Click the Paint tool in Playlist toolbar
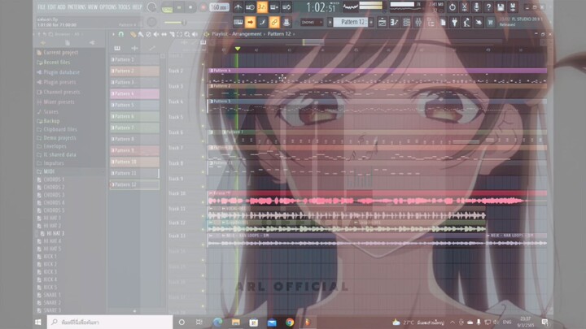 141,34
